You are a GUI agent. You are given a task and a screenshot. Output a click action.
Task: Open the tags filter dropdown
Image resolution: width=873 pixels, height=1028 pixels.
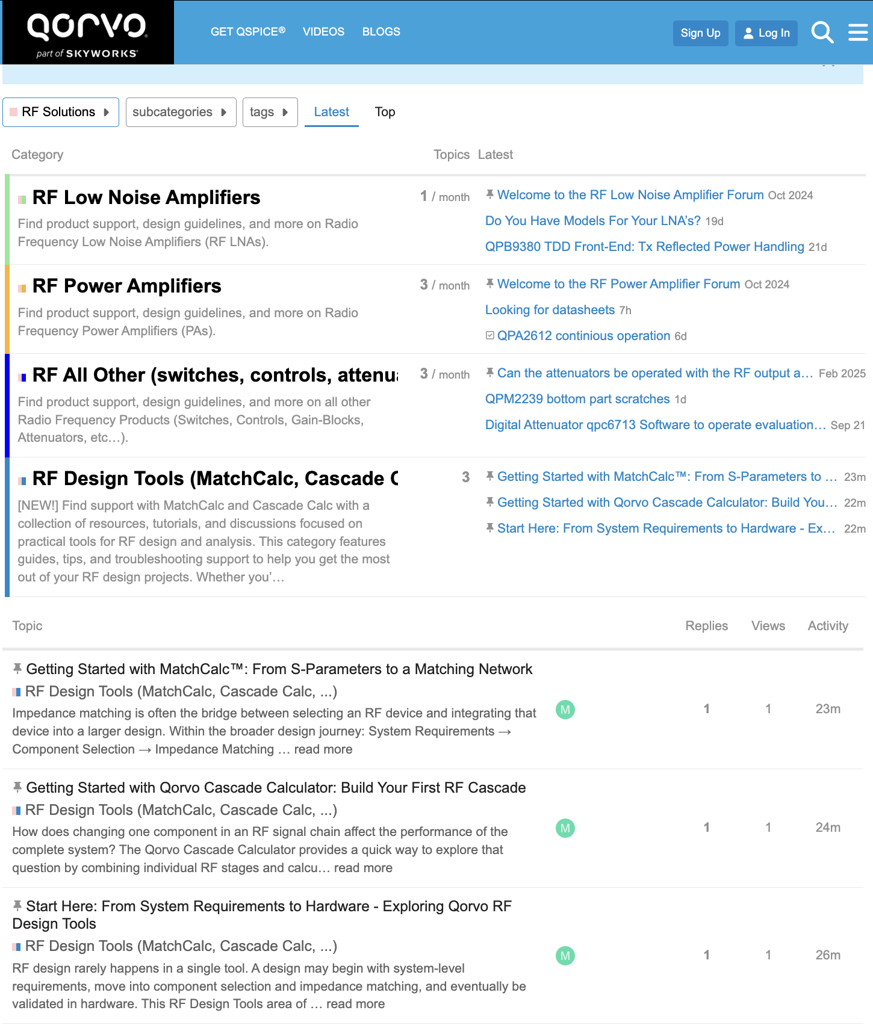point(270,112)
